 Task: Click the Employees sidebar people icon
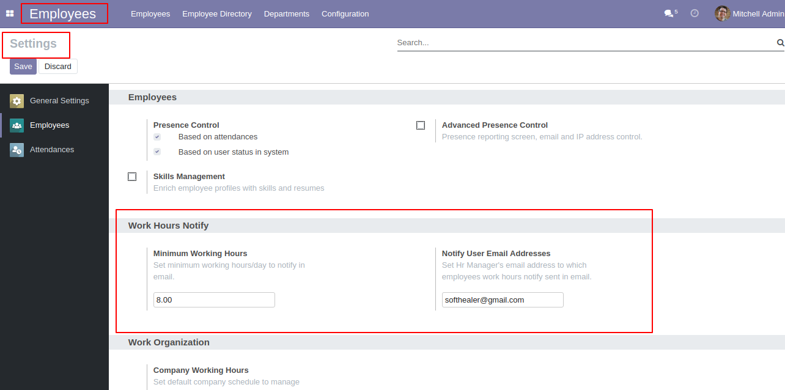17,125
